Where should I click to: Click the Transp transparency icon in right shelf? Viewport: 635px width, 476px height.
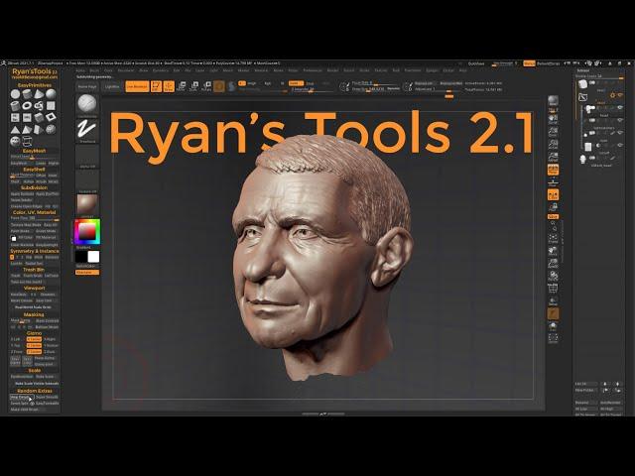pos(553,300)
